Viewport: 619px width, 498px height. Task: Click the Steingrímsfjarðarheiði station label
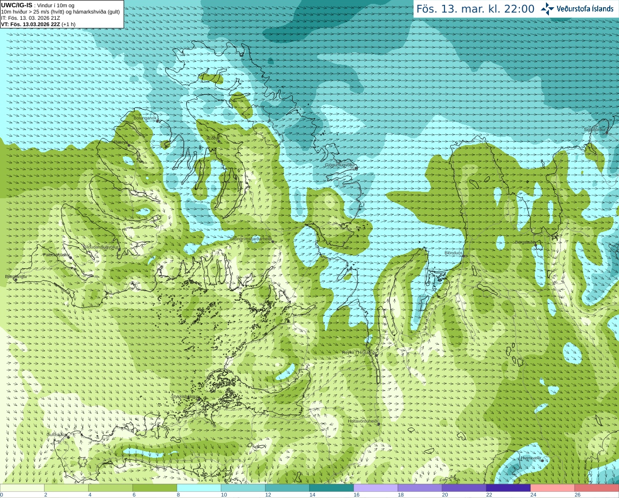click(x=251, y=239)
